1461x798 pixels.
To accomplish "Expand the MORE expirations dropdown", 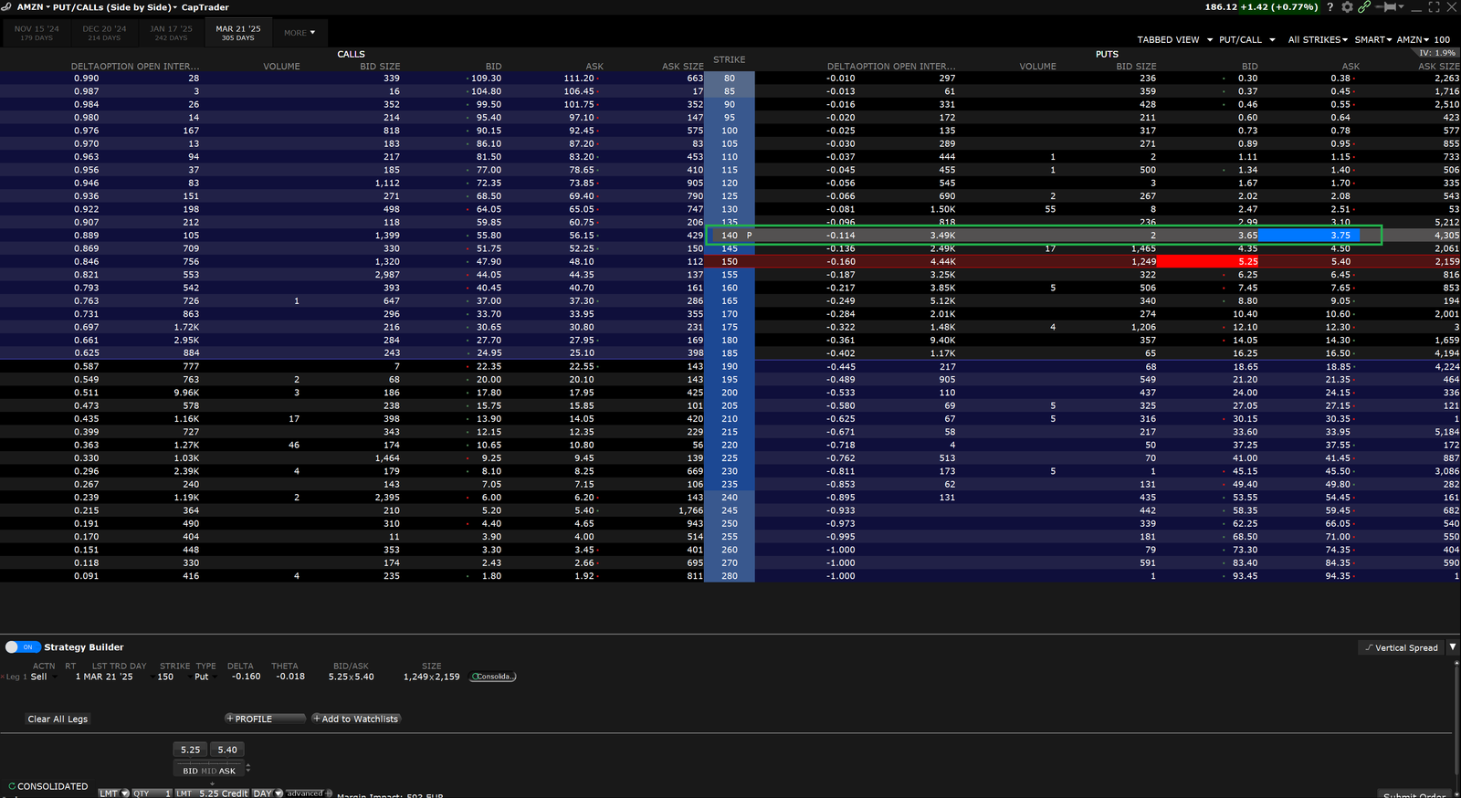I will point(300,33).
